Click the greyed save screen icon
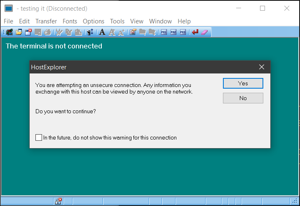This screenshot has width=300, height=206. click(x=38, y=32)
